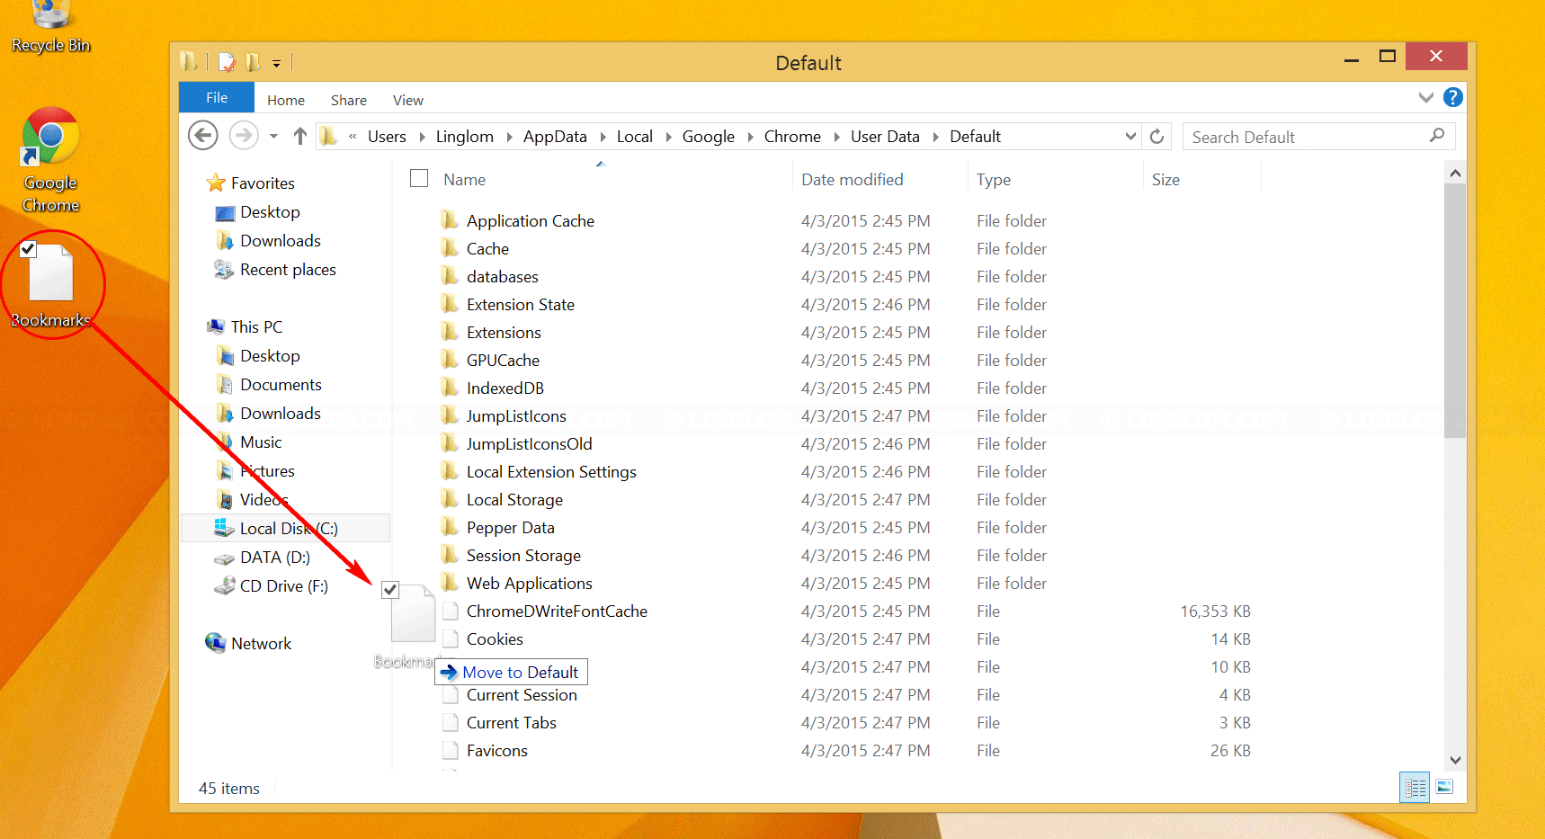The width and height of the screenshot is (1545, 839).
Task: Open the File menu tab
Action: point(217,97)
